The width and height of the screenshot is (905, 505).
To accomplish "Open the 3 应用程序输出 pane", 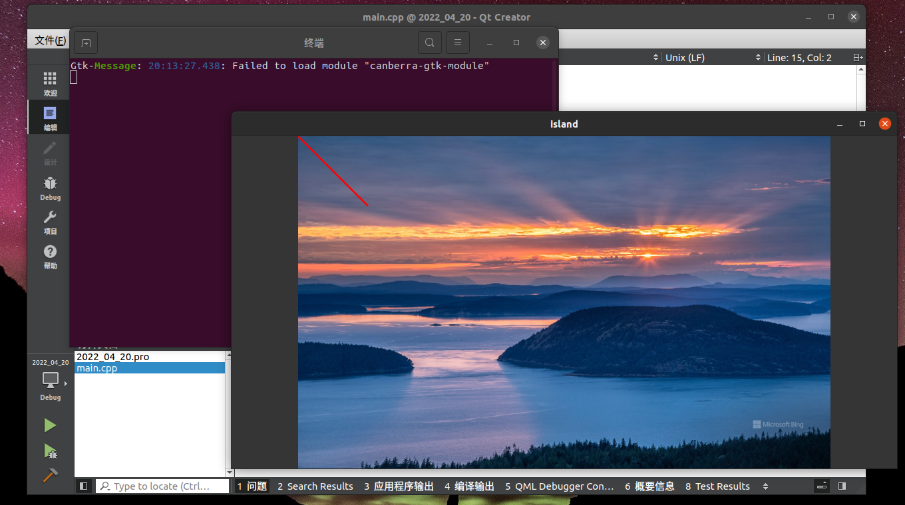I will (399, 486).
